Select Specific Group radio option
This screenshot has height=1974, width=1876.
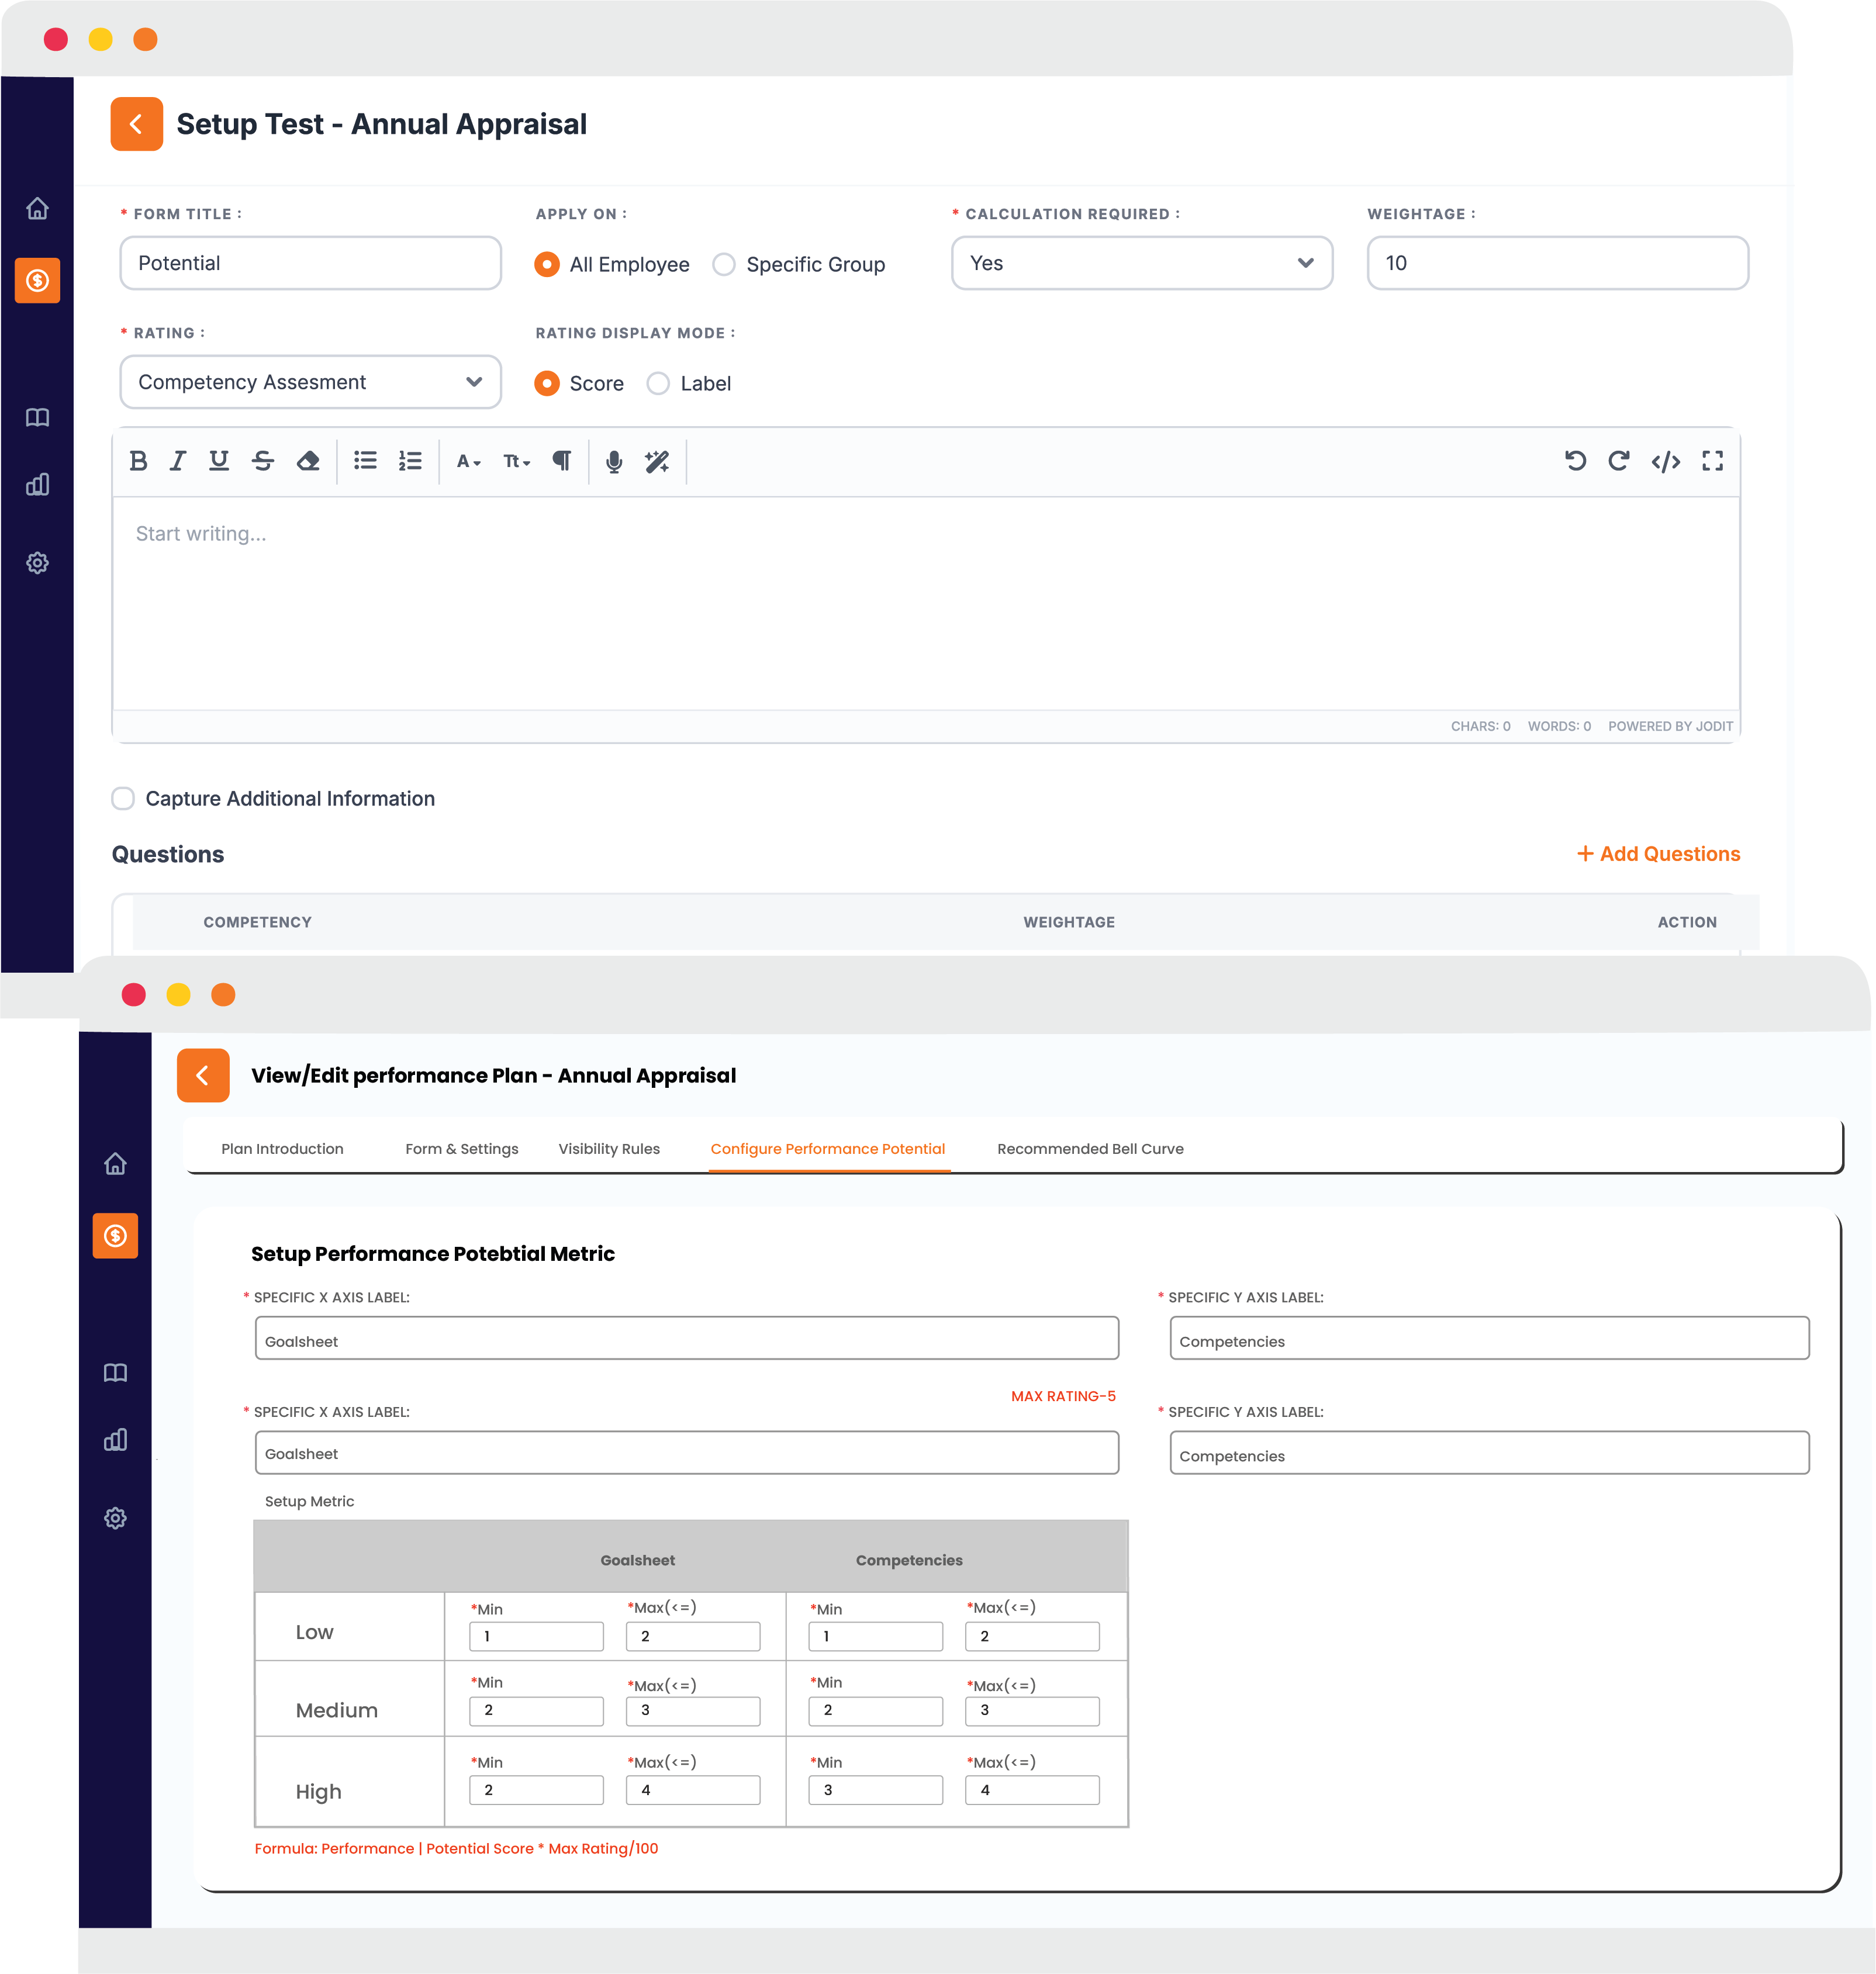[x=724, y=264]
